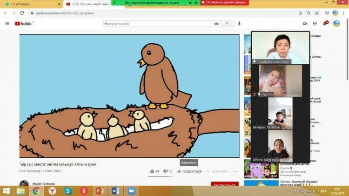The height and width of the screenshot is (196, 349).
Task: Click the СОХРАНИТЬ save button
Action: tap(217, 171)
